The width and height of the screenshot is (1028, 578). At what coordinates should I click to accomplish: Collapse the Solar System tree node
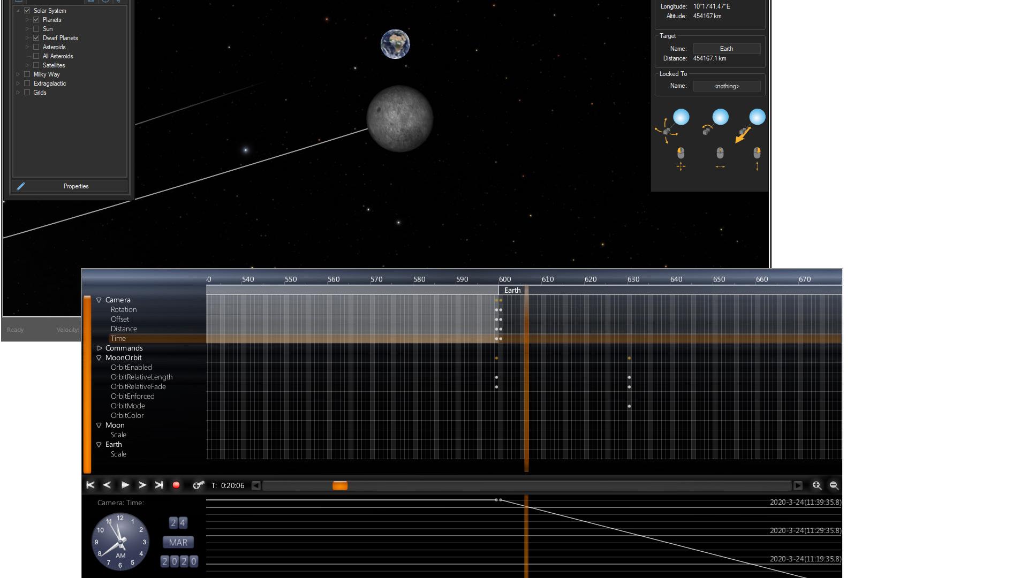pos(18,11)
